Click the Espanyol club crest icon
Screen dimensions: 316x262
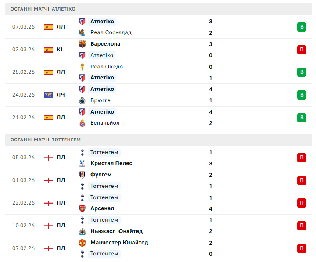click(82, 123)
